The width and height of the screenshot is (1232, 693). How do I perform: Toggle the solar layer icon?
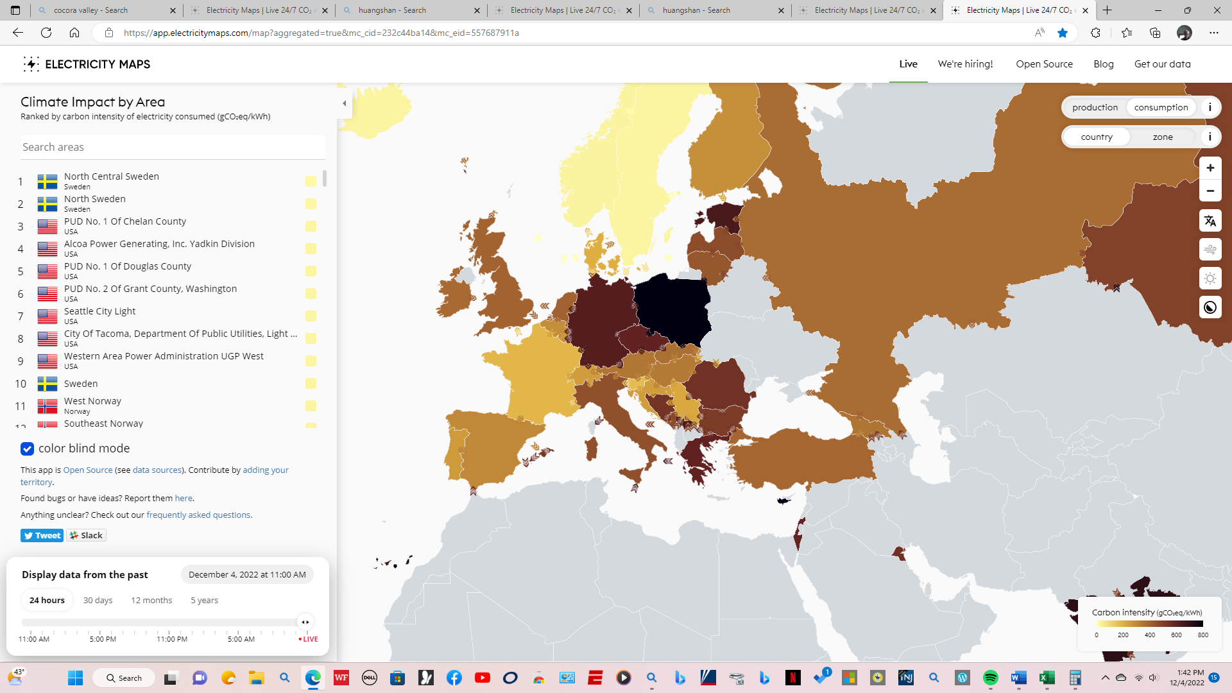1210,278
